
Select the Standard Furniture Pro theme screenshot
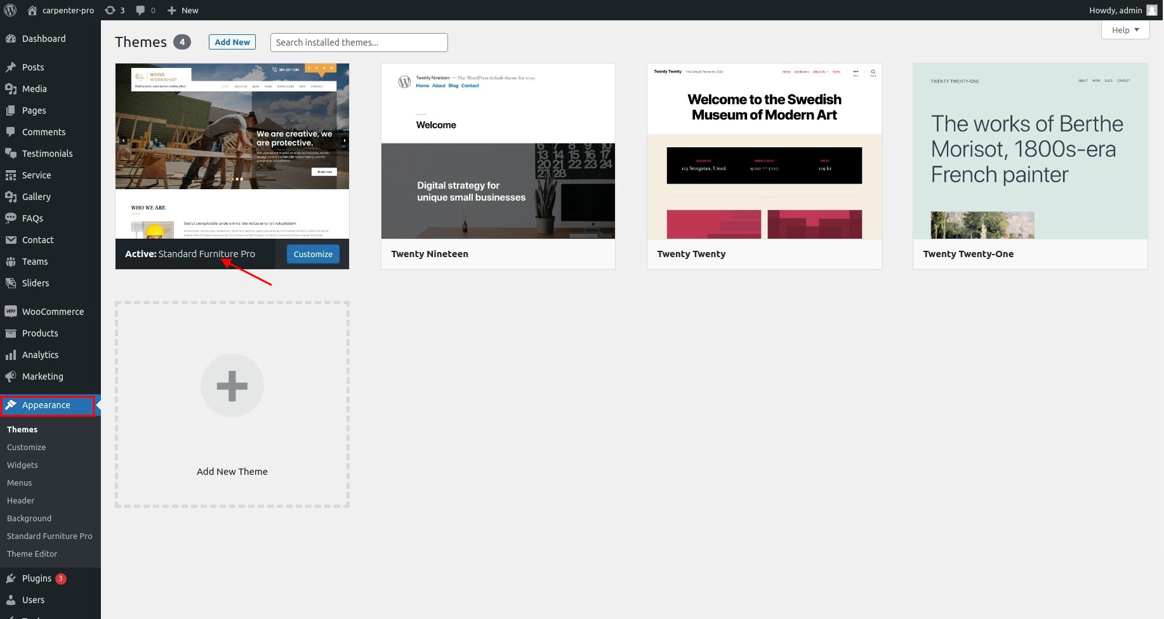[x=232, y=151]
